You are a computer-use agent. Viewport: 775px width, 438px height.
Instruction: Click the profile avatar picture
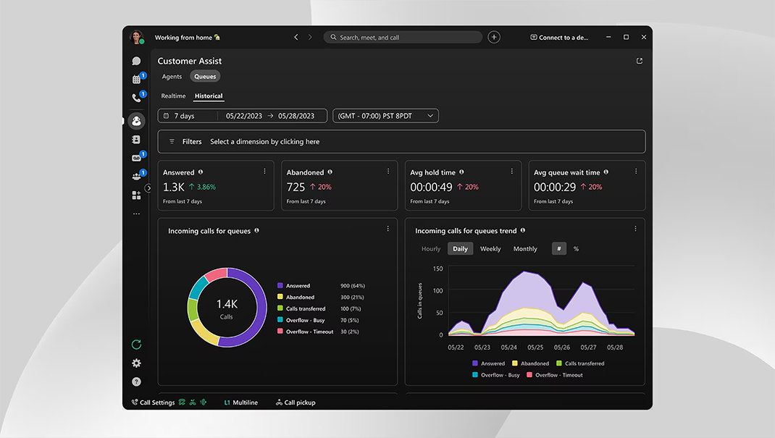click(136, 37)
